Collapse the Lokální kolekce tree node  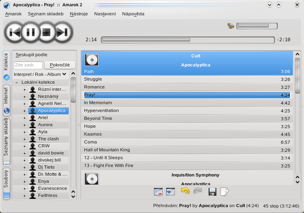[17, 83]
